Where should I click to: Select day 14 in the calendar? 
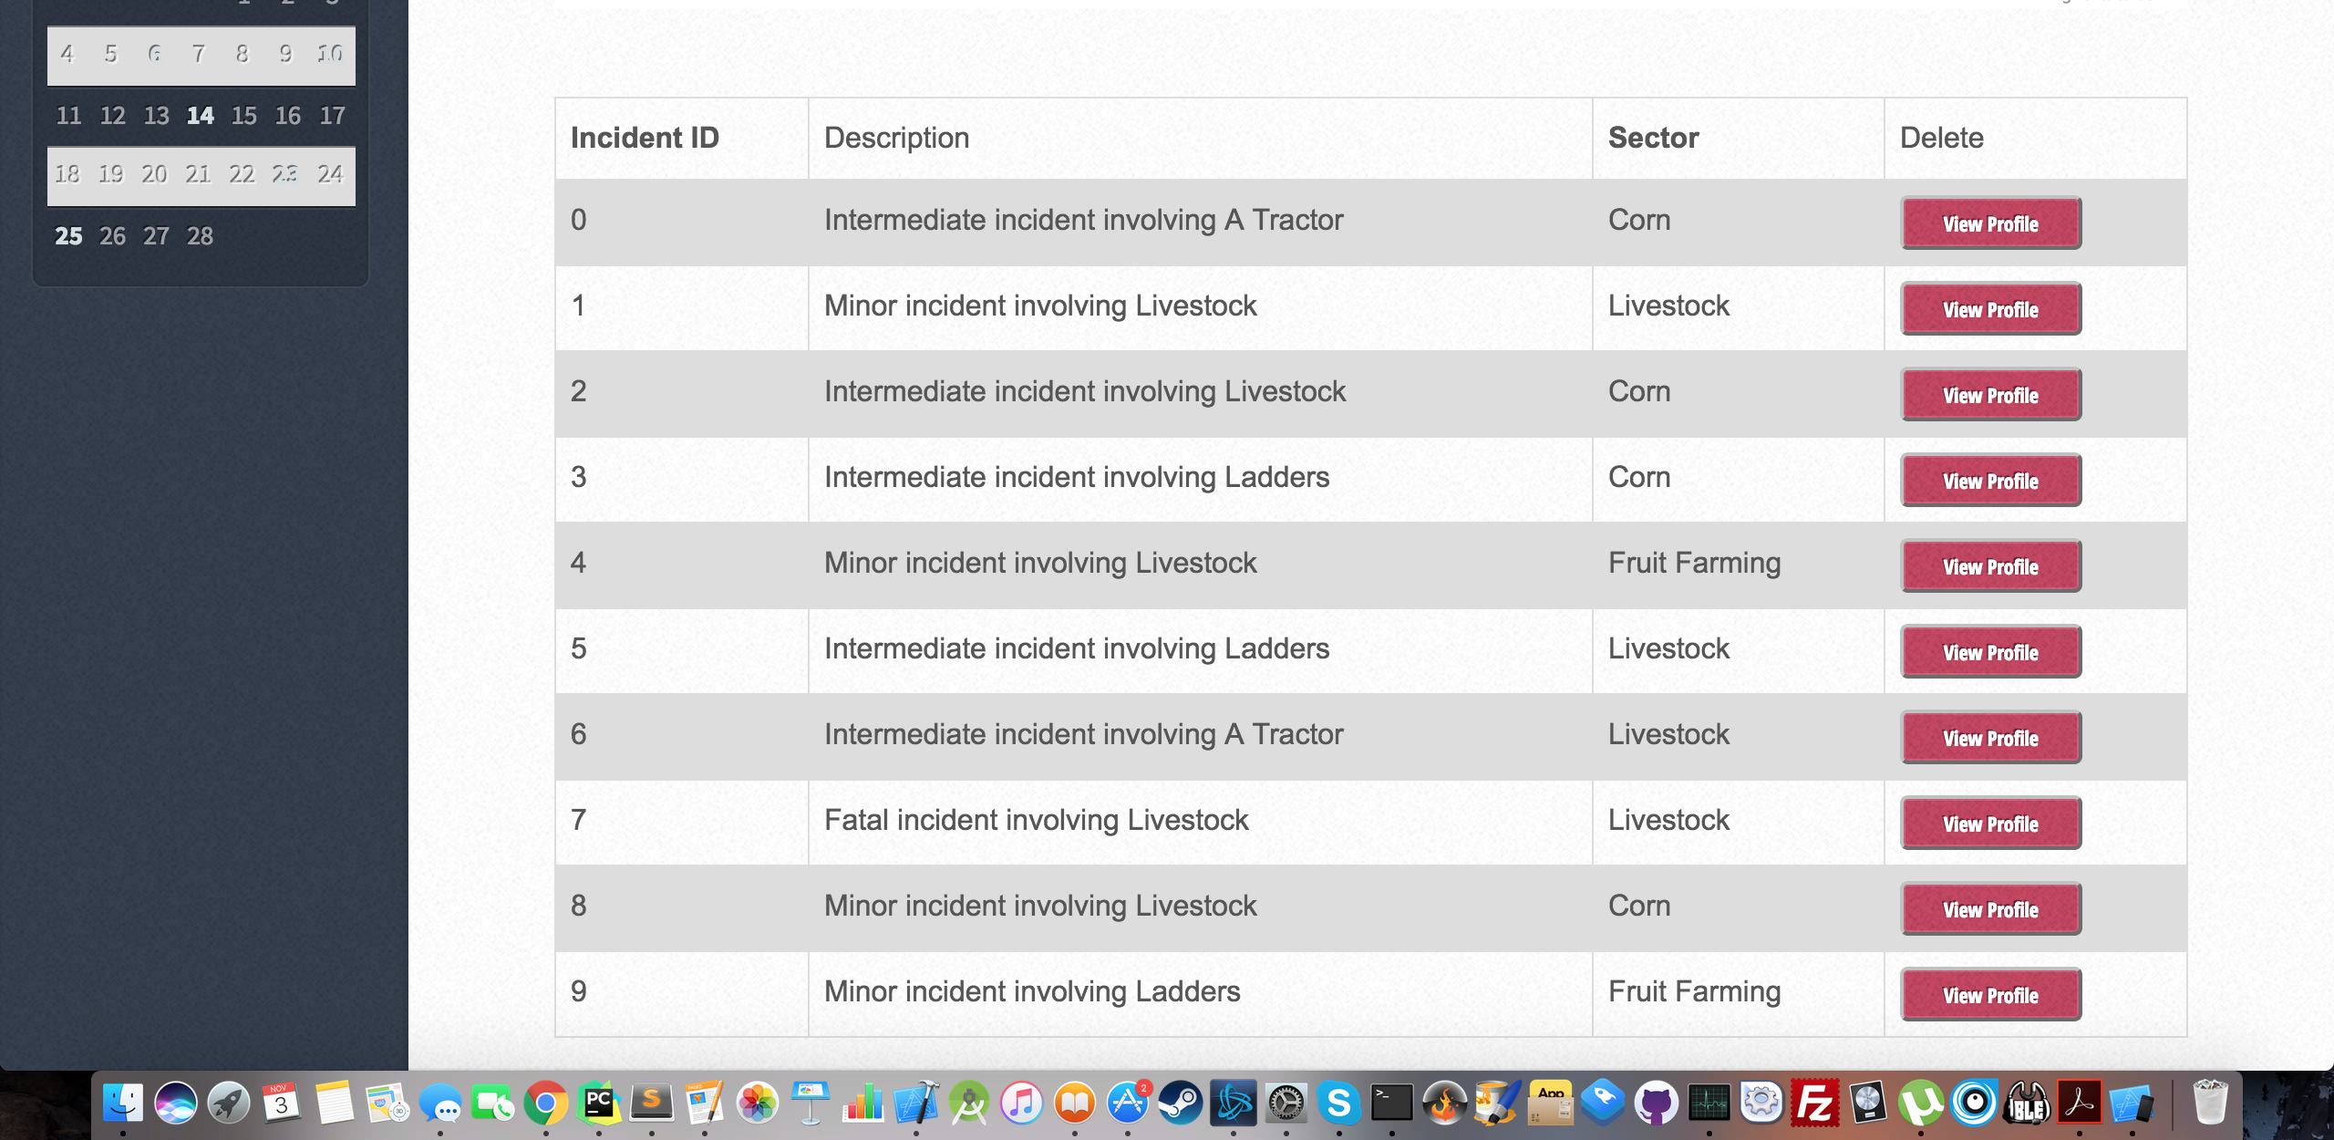(200, 116)
